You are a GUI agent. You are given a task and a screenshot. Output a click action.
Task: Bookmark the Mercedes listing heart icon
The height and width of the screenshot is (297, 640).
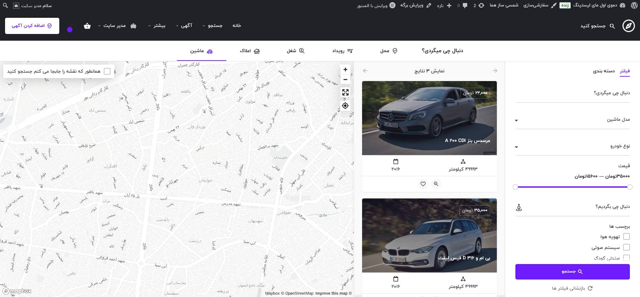point(423,184)
